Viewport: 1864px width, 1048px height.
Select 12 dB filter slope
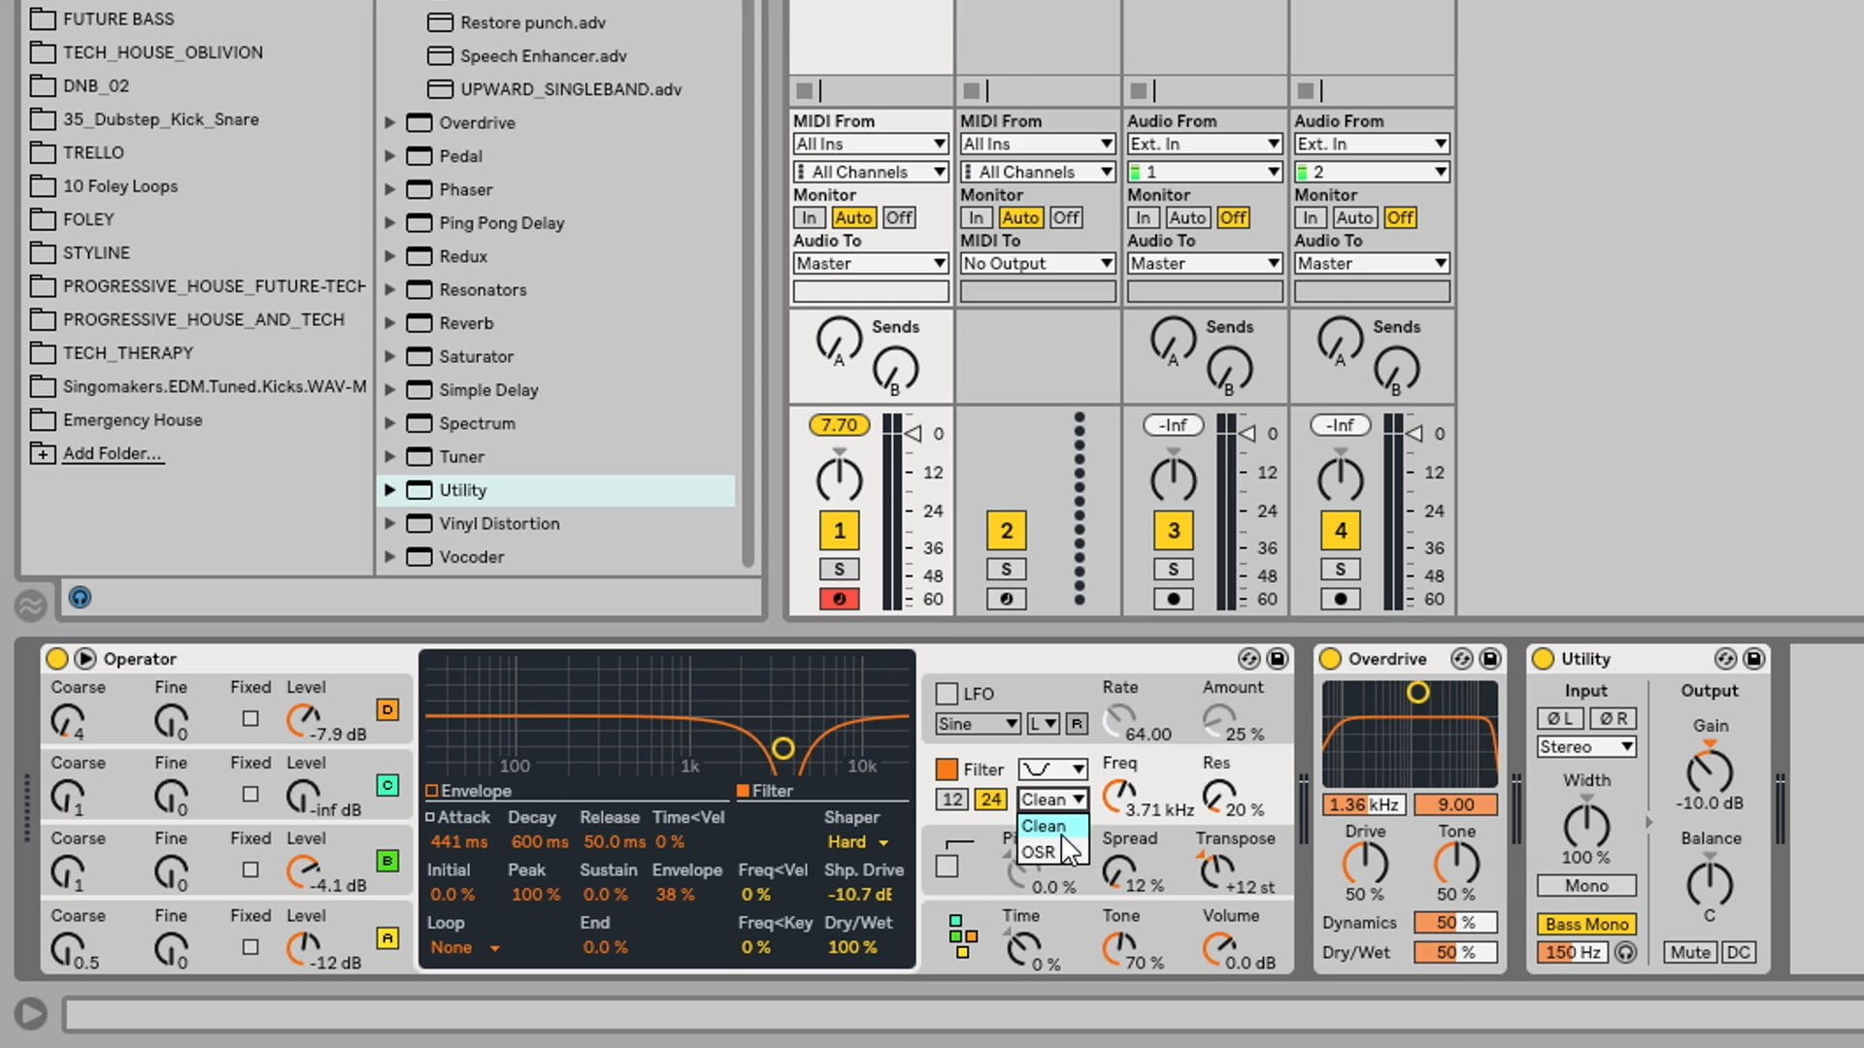tap(952, 800)
